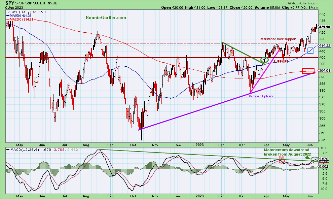Click the NYSE exchange label
The height and width of the screenshot is (199, 333).
(52, 3)
